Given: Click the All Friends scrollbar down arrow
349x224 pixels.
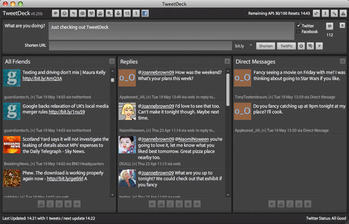Looking at the screenshot, I should (112, 194).
